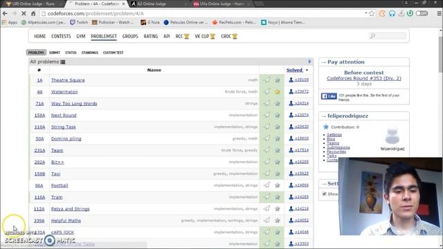443x249 pixels.
Task: Open the Settings link in sidebar
Action: pos(334,135)
